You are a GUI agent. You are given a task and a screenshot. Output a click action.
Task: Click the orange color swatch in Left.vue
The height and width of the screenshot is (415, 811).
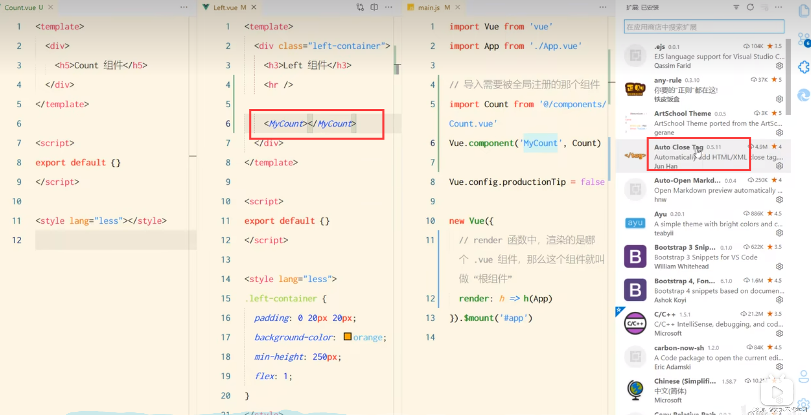[x=347, y=336]
